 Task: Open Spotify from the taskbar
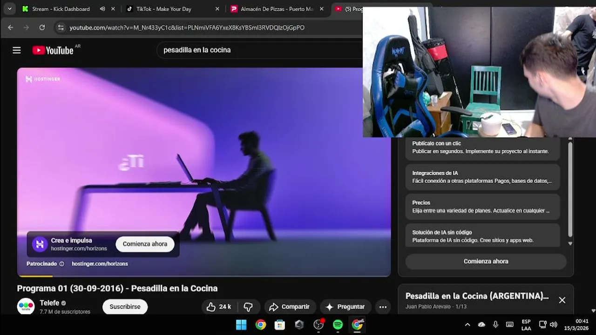(338, 325)
